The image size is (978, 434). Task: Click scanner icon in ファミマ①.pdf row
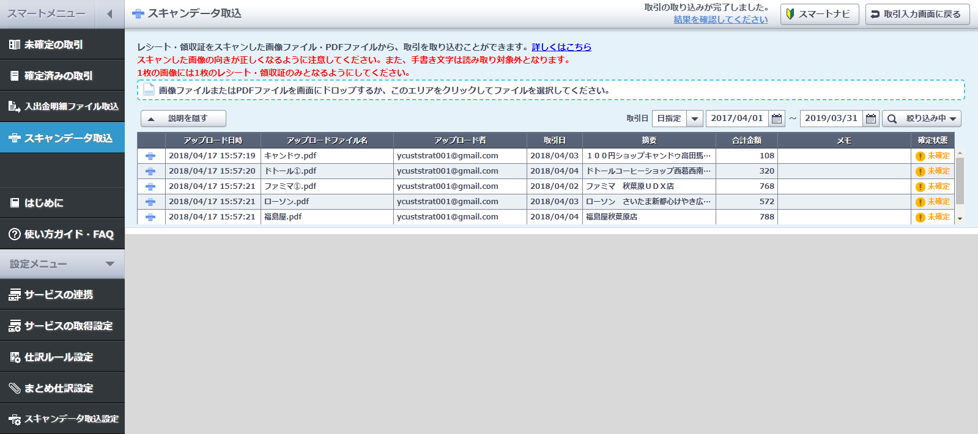pos(150,186)
